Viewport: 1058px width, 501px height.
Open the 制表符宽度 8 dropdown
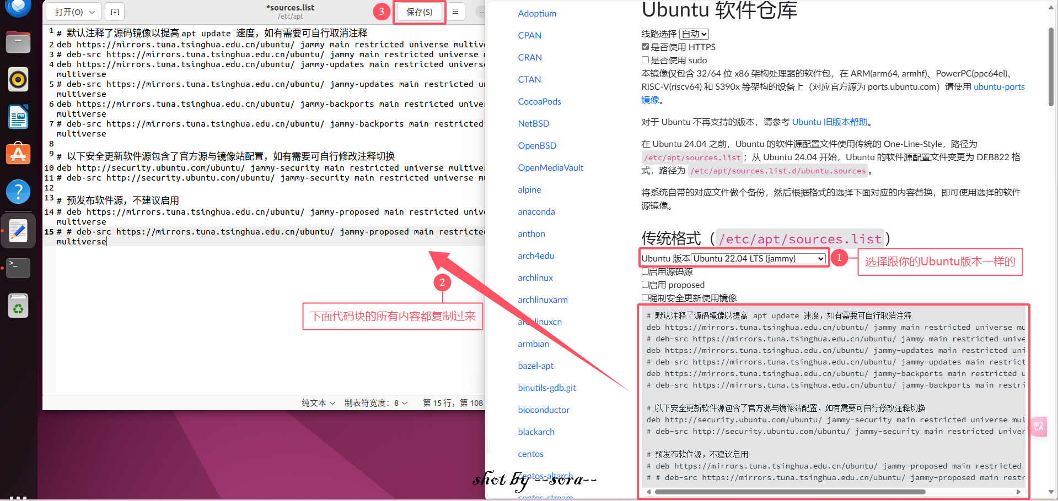pyautogui.click(x=376, y=403)
